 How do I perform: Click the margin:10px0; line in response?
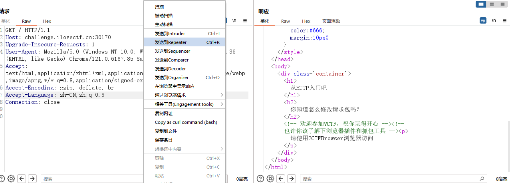311,38
